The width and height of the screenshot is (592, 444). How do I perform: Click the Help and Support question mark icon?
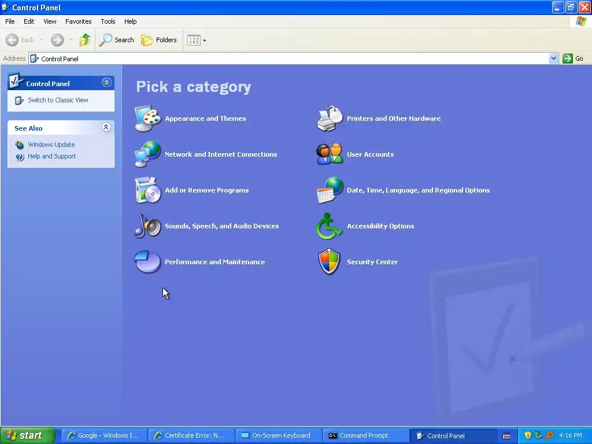click(20, 157)
